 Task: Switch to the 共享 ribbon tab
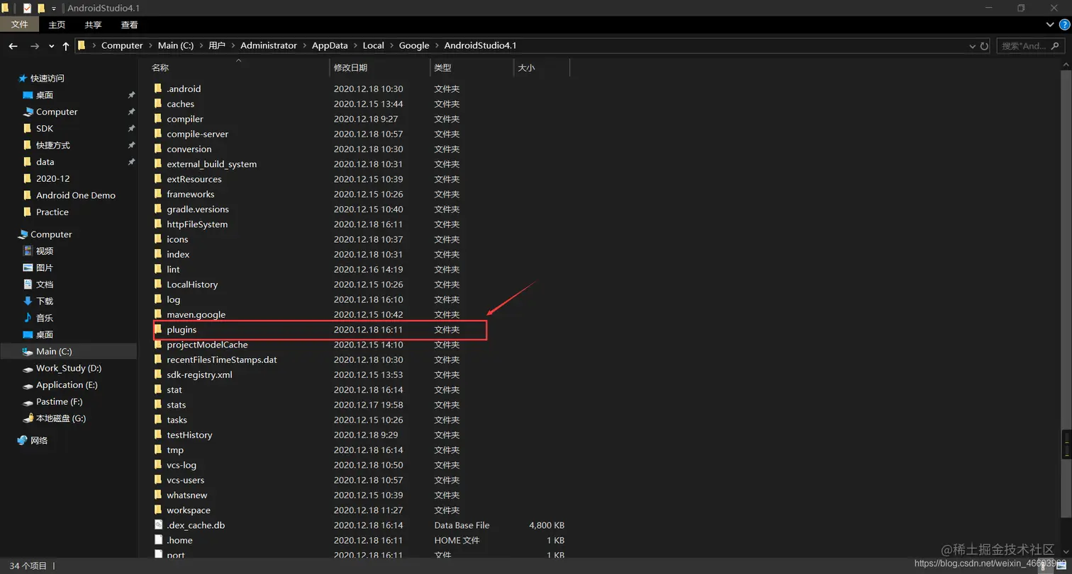click(x=94, y=25)
